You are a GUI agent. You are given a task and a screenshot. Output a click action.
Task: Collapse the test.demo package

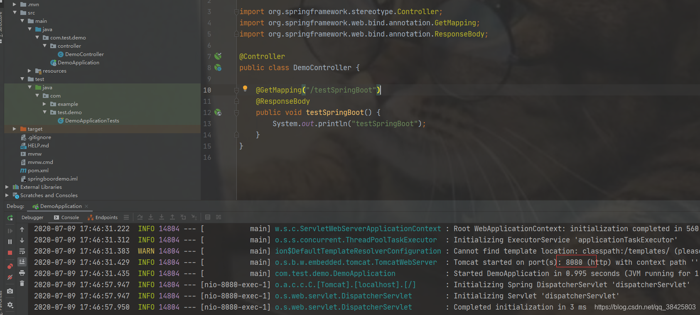coord(45,112)
